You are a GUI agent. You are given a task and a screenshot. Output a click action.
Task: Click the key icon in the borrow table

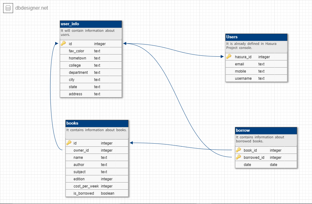point(238,150)
